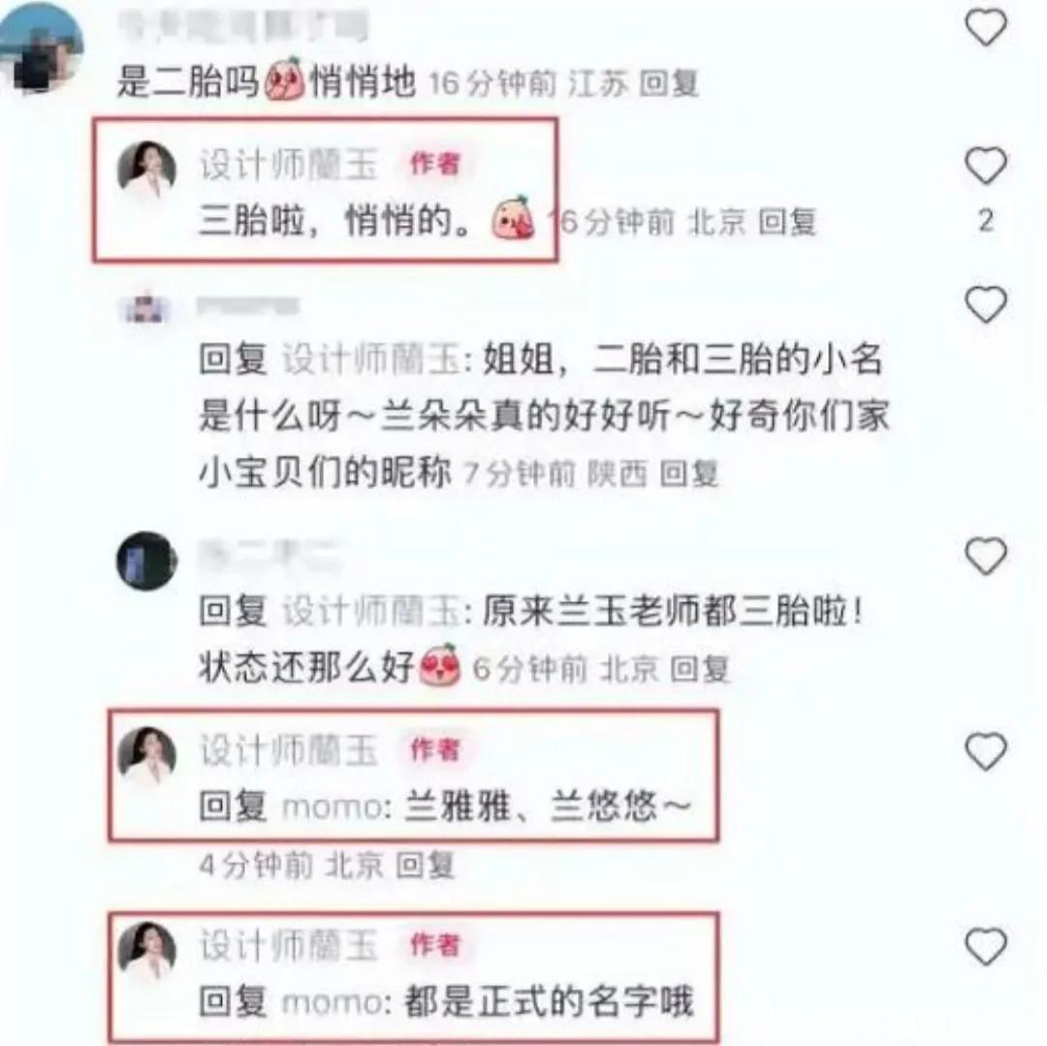Heart the '都是正式的名字哦' reply
1047x1046 pixels.
click(x=986, y=946)
